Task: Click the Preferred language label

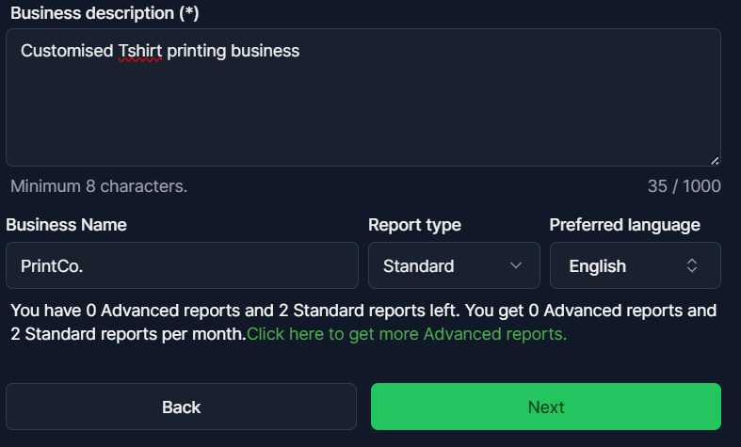Action: (x=624, y=225)
